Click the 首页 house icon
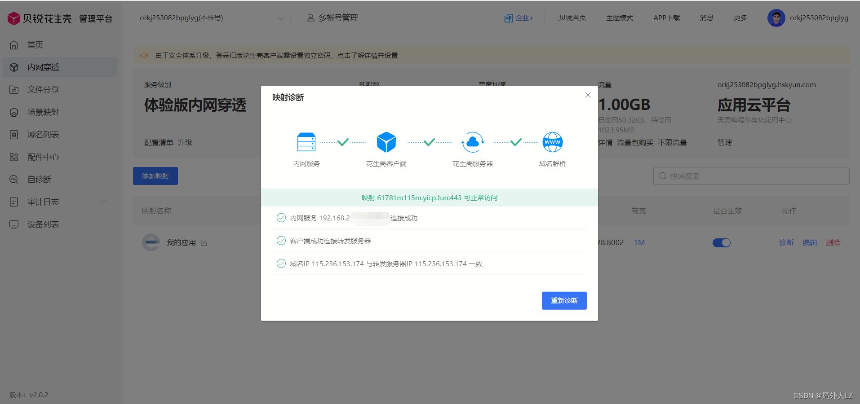The height and width of the screenshot is (404, 860). point(14,45)
